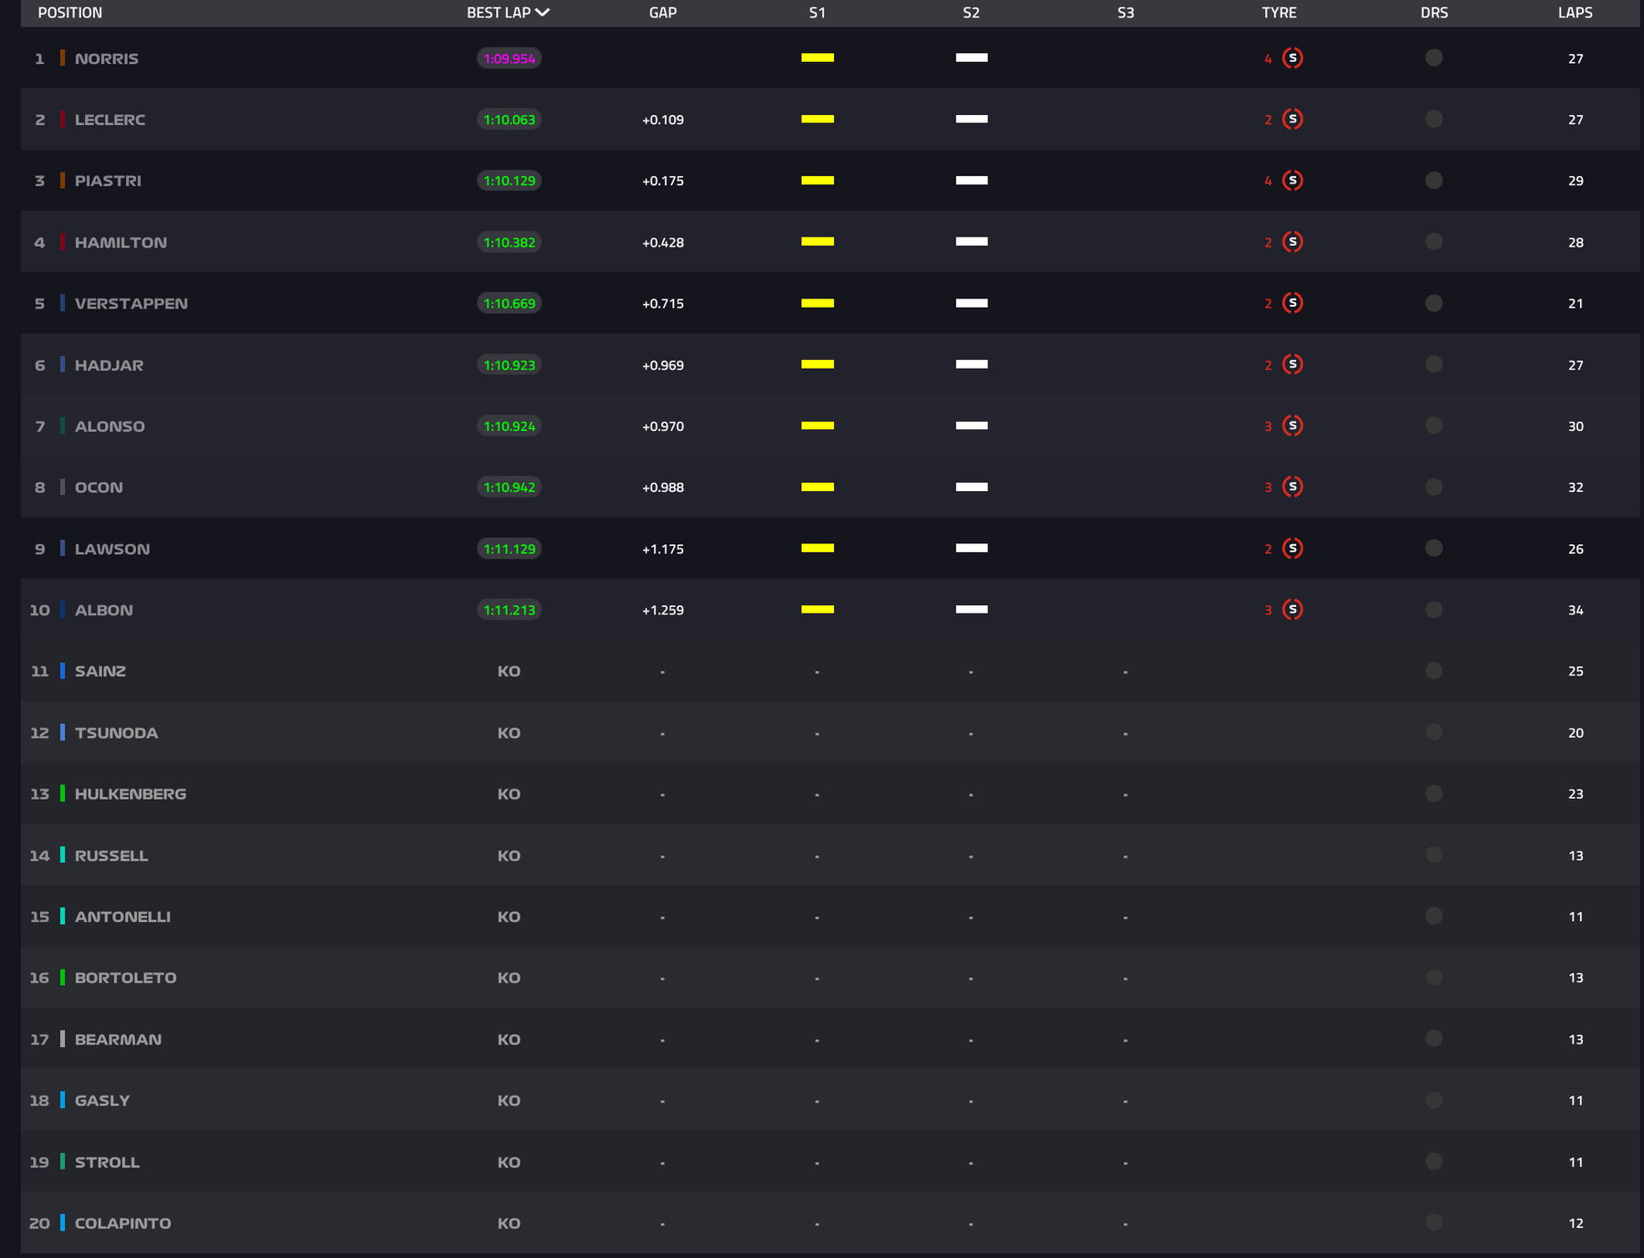The width and height of the screenshot is (1644, 1258).
Task: Click the DRS column header
Action: 1434,13
